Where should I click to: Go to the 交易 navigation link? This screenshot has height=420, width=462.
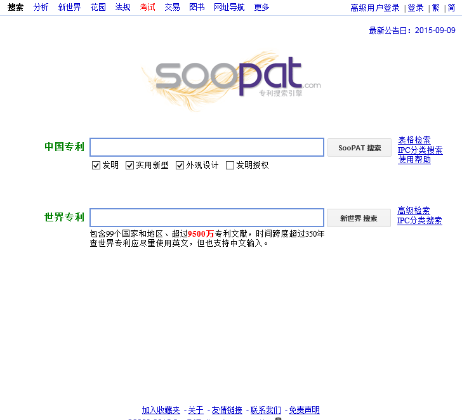172,7
